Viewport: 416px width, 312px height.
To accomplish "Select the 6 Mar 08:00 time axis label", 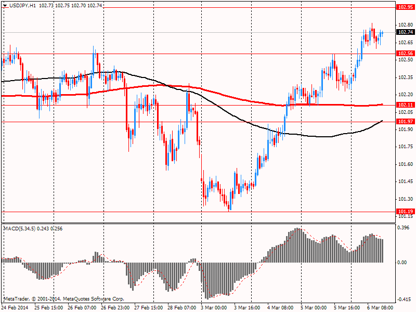I will [x=381, y=307].
